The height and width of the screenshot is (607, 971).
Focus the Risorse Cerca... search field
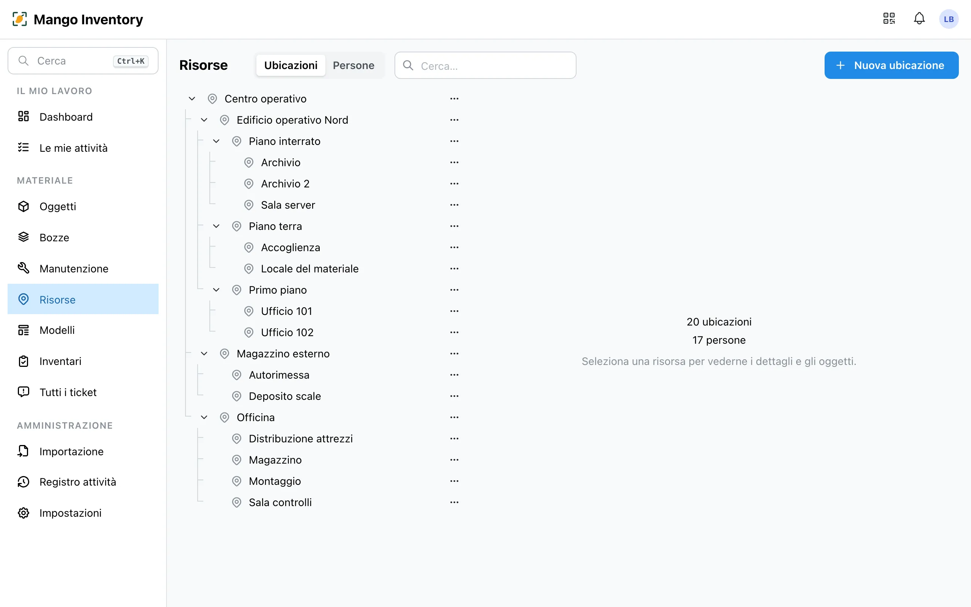[x=485, y=65]
